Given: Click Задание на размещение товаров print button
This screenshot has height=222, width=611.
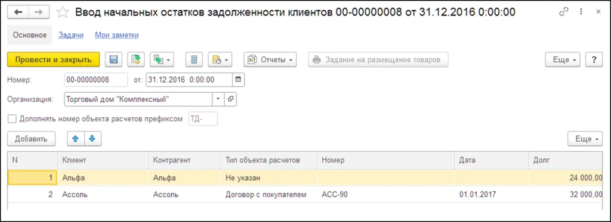Looking at the screenshot, I should tap(378, 60).
